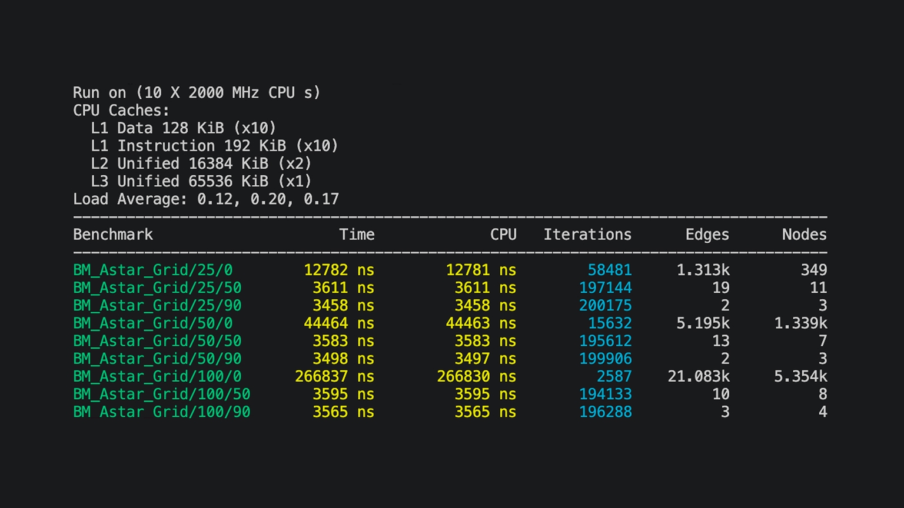The height and width of the screenshot is (508, 904).
Task: Click the 'Iterations' column header
Action: click(587, 235)
